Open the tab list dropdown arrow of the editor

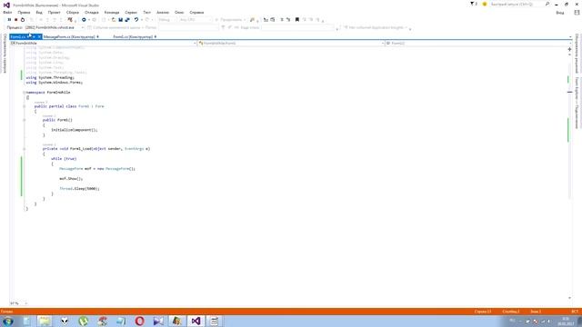(570, 36)
